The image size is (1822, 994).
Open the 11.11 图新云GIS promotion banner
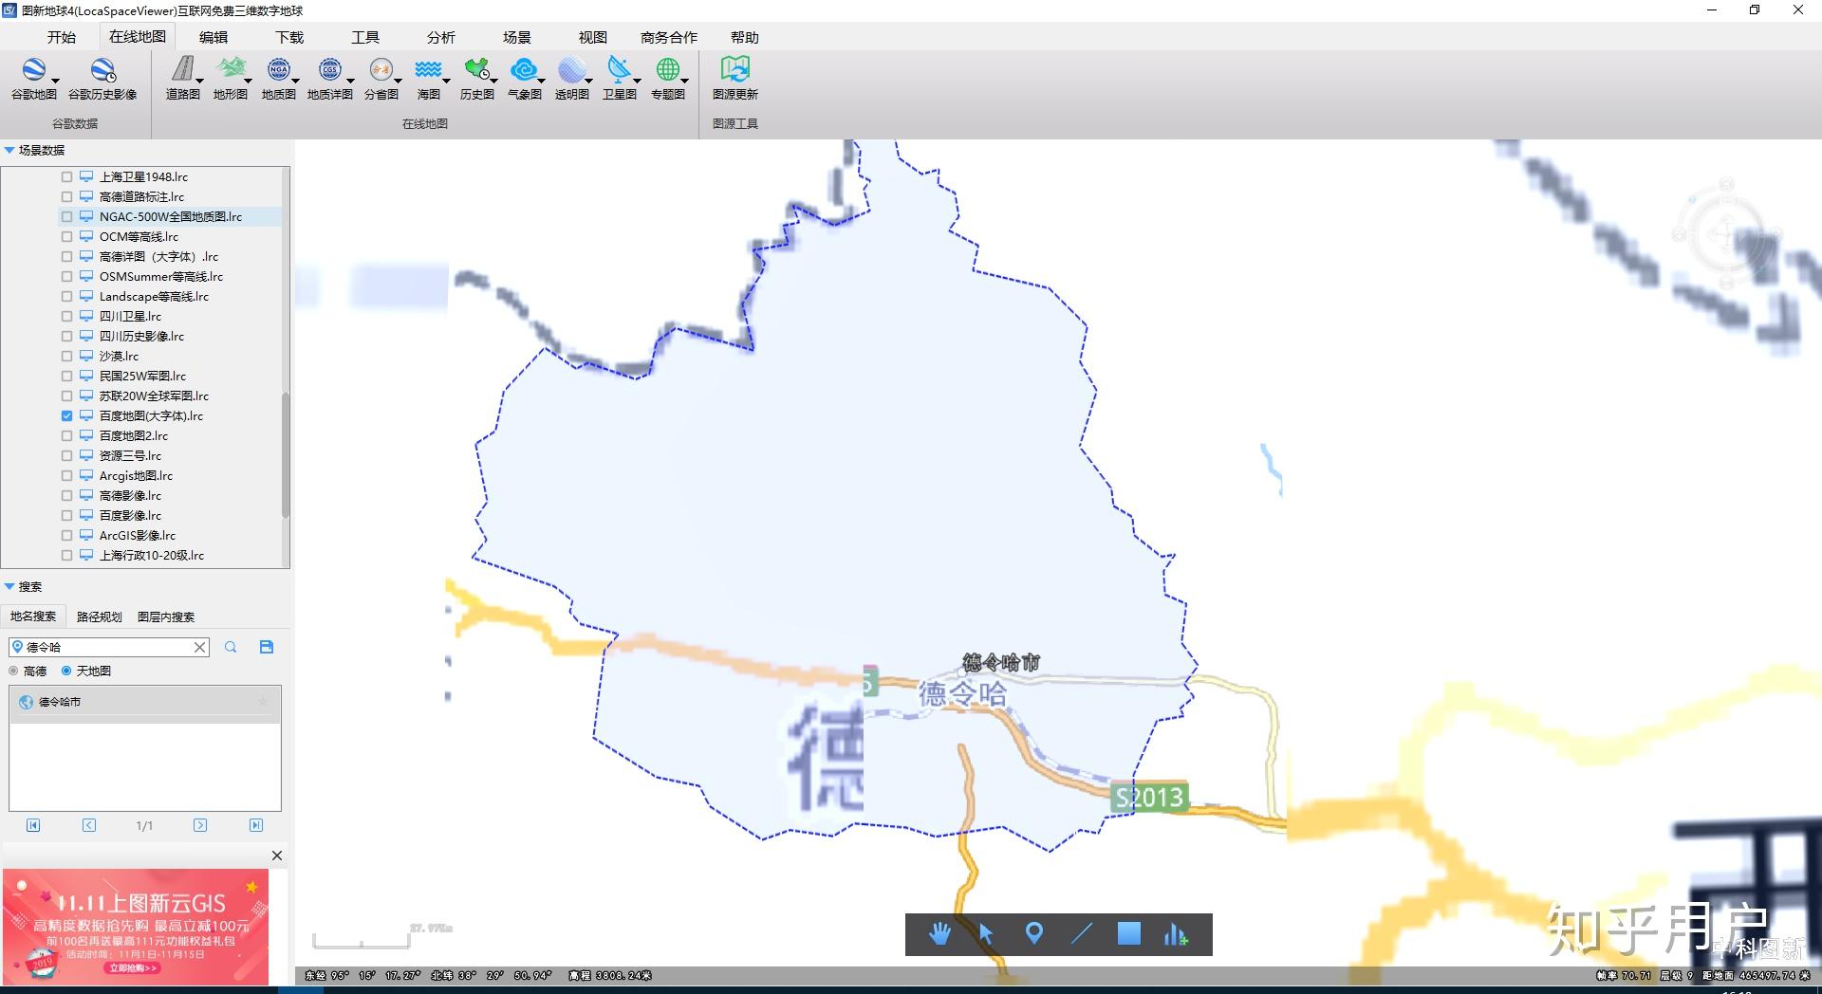[x=136, y=927]
